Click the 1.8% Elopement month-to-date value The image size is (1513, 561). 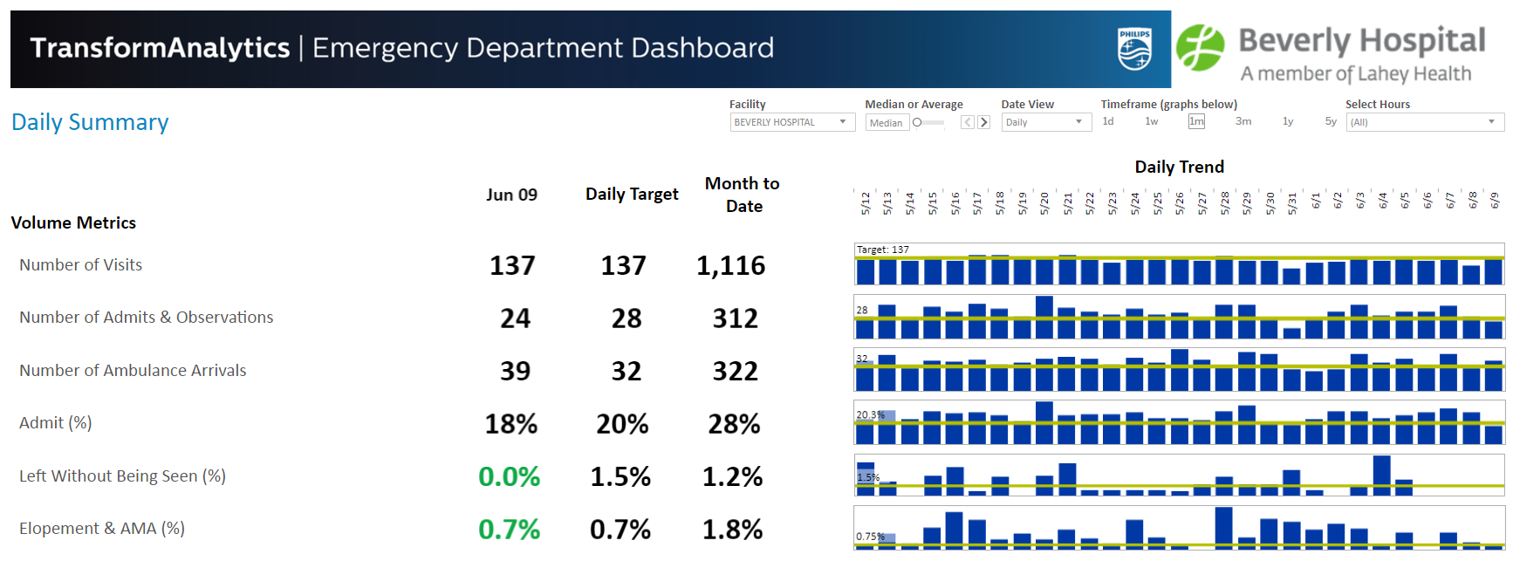coord(732,530)
